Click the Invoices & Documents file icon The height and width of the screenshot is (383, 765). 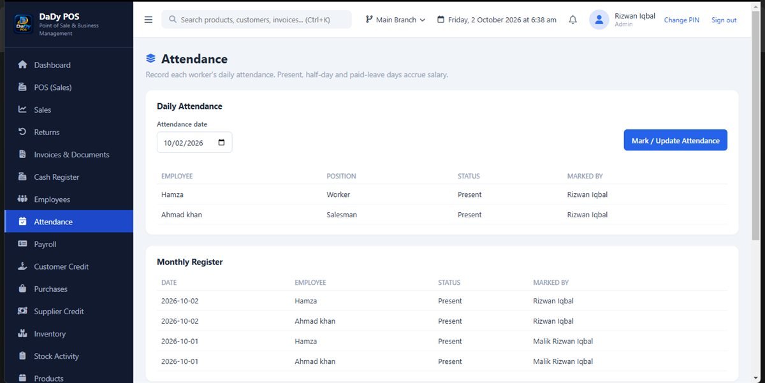point(22,154)
